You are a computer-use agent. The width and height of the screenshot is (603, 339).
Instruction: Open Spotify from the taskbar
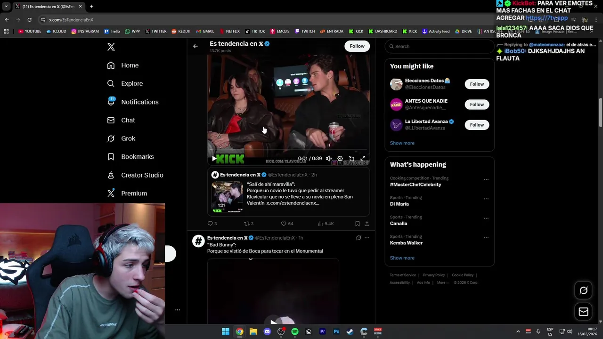295,331
